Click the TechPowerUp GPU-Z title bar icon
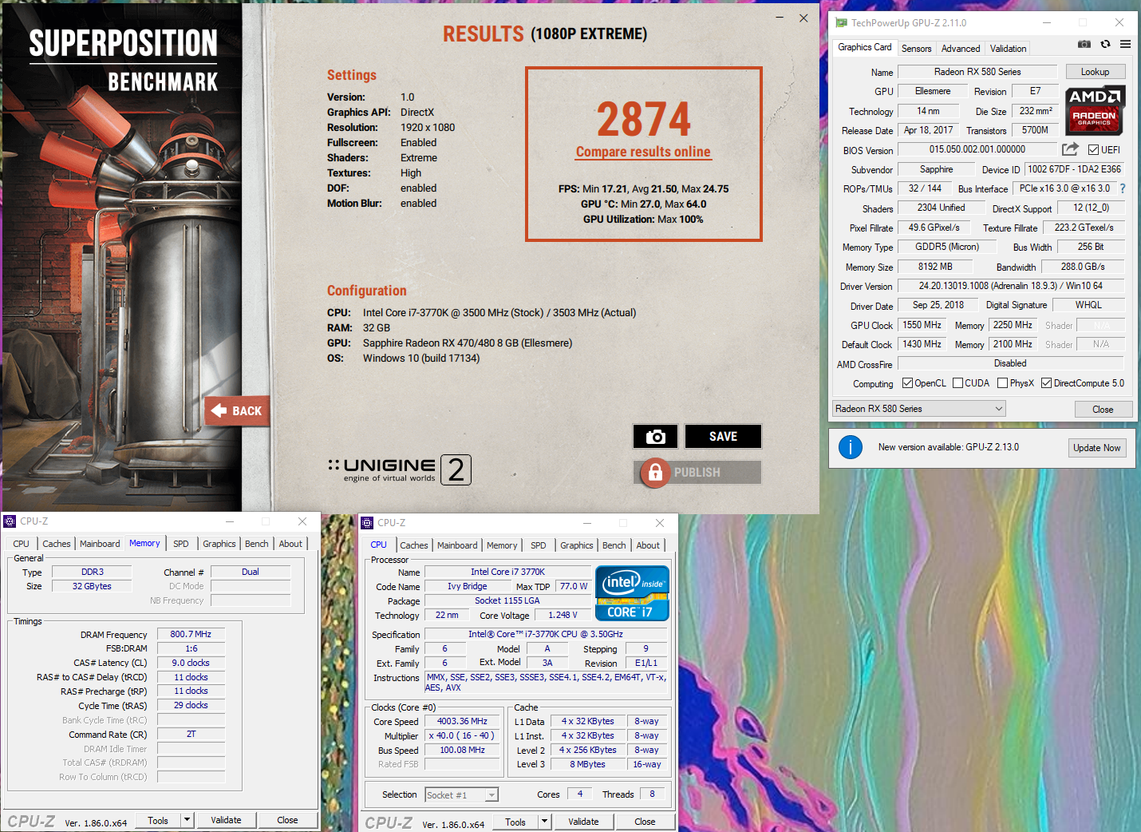Viewport: 1141px width, 832px height. [841, 23]
